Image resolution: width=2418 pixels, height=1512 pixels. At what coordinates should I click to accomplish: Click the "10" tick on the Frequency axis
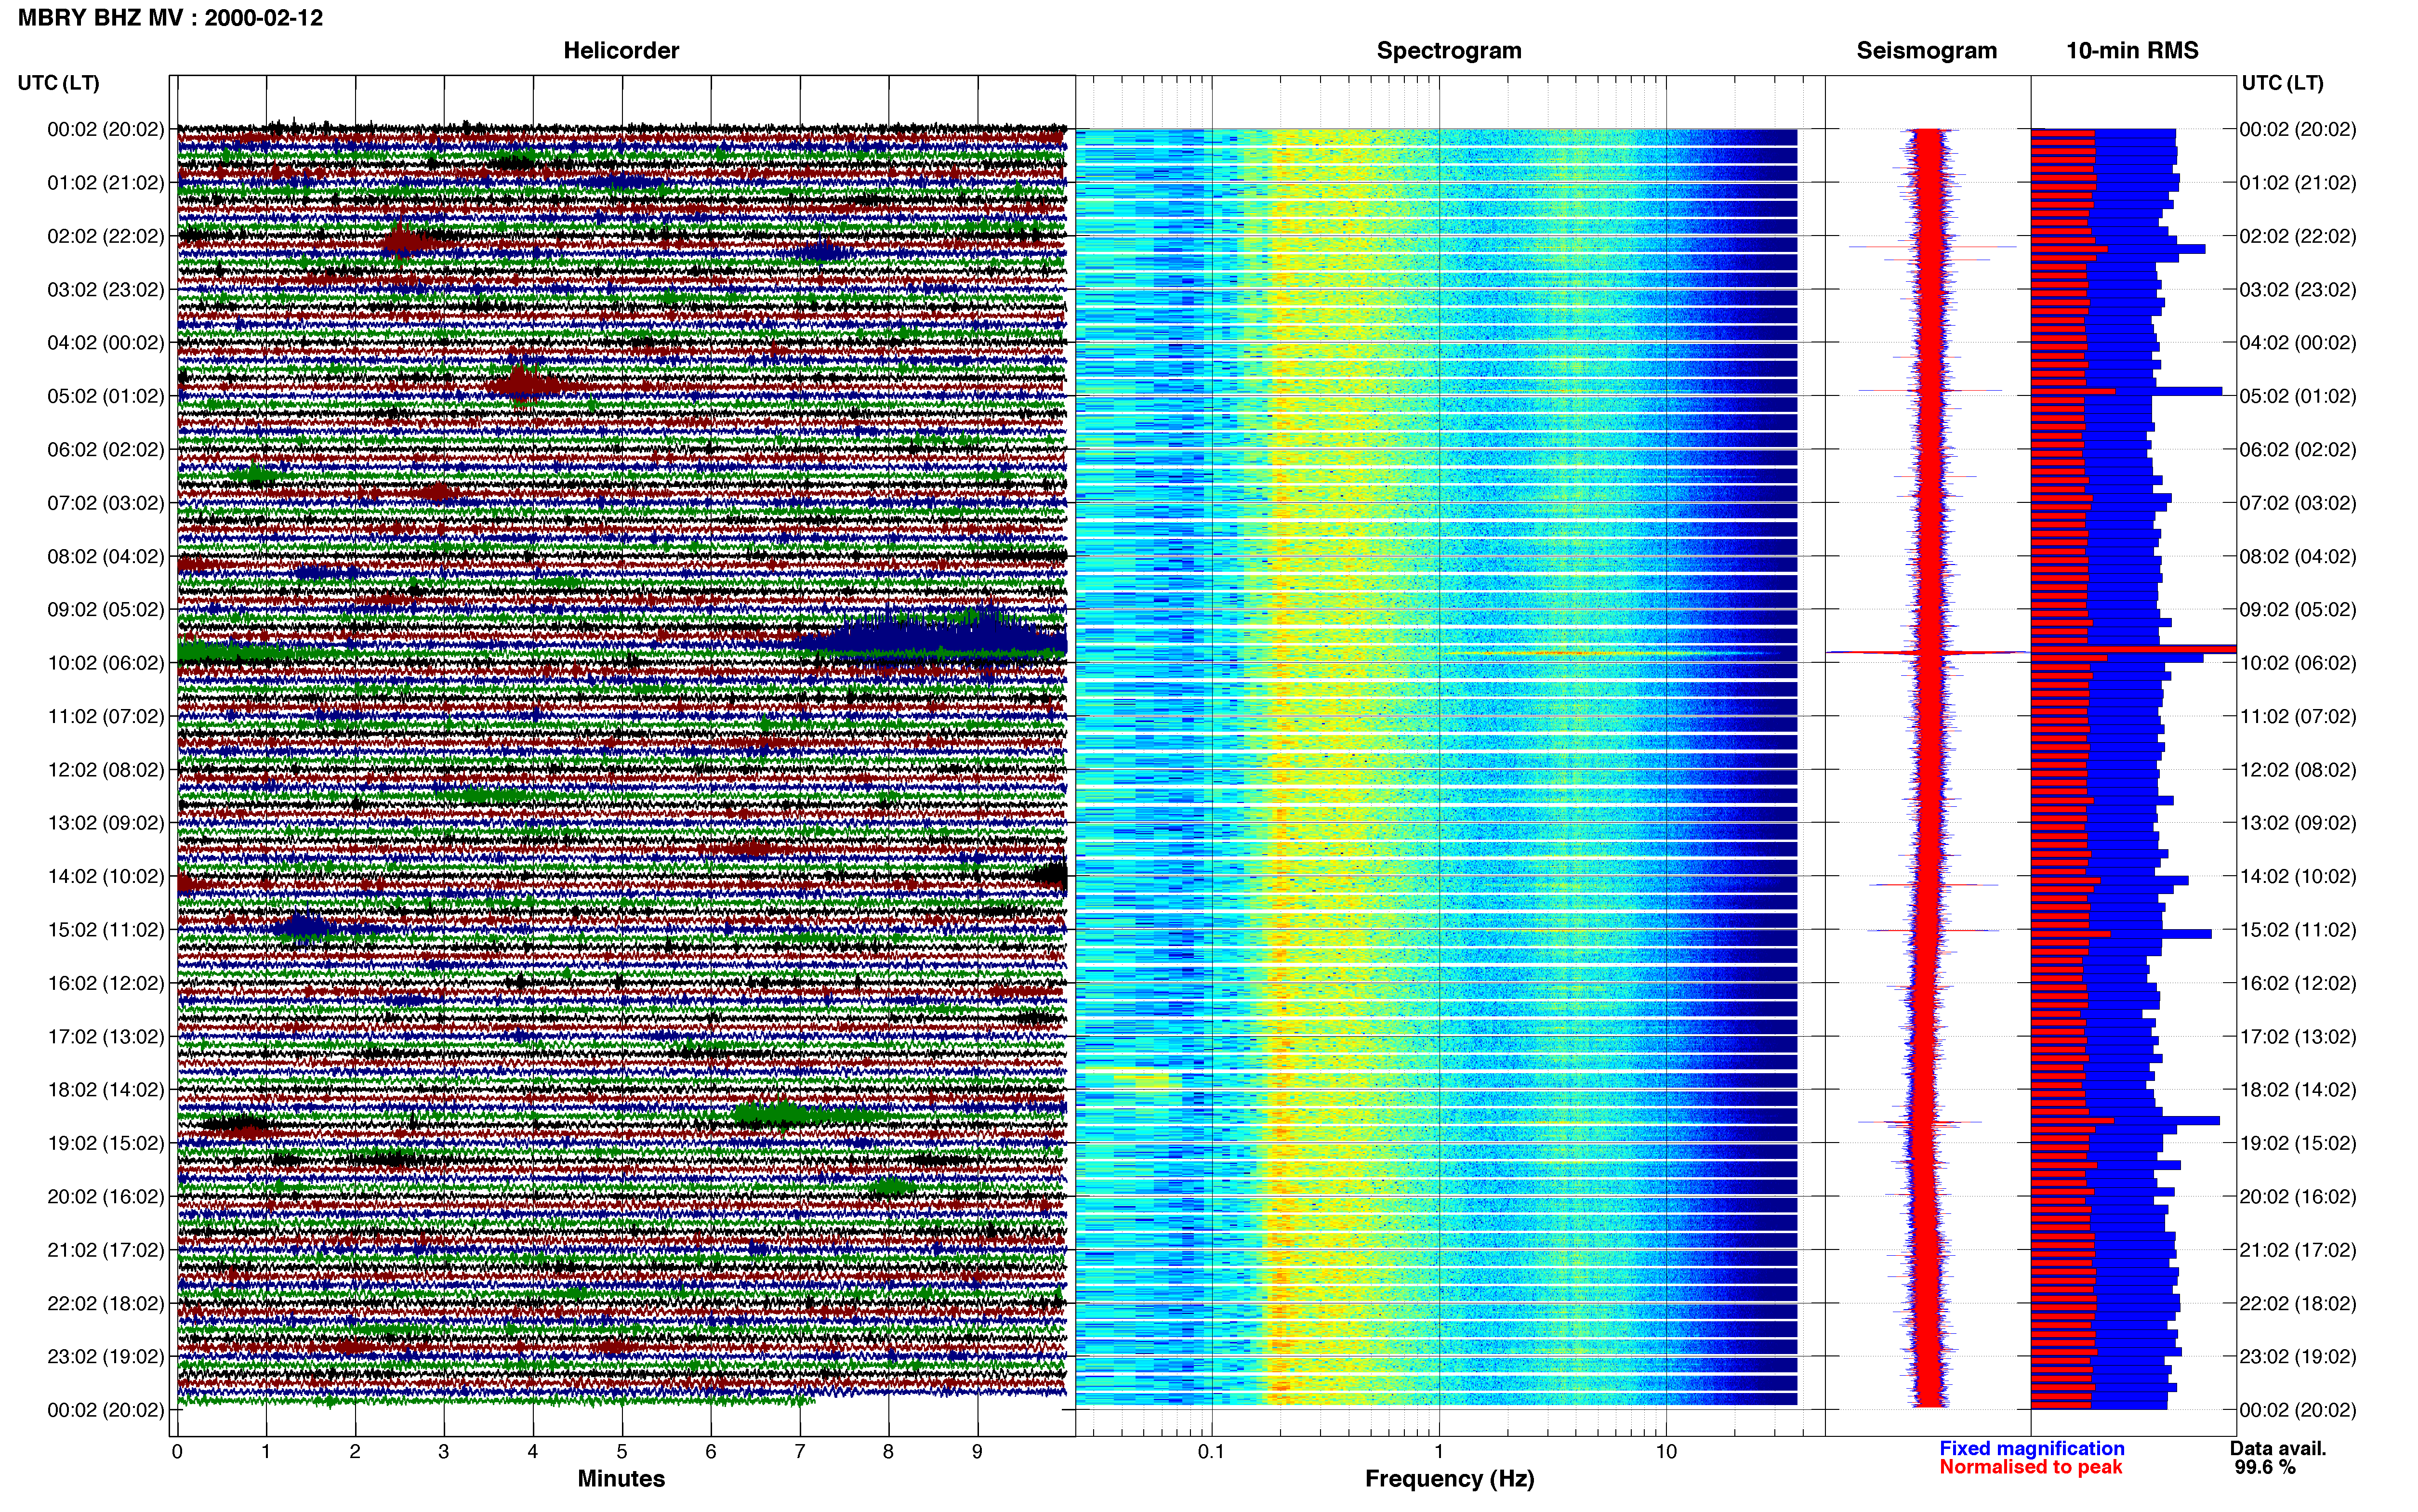point(1666,1452)
